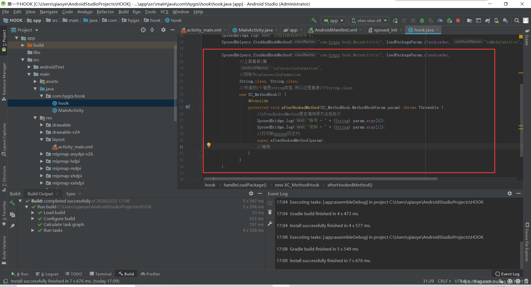
Task: Toggle Resource Manager side panel
Action: click(x=4, y=81)
